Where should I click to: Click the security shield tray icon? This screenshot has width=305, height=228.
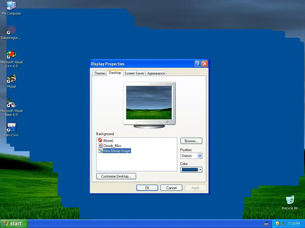point(277,224)
